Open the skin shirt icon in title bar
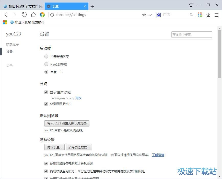This screenshot has width=222, height=179. click(191, 5)
